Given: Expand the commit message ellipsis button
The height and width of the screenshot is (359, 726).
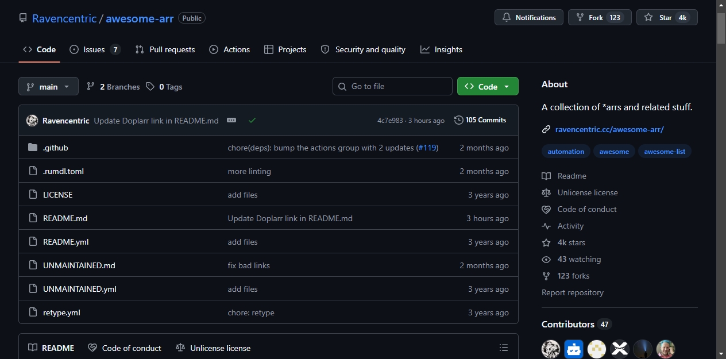Looking at the screenshot, I should point(231,120).
